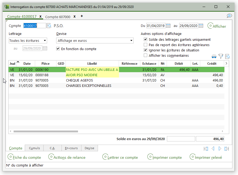Open the Lettrage dropdown Toutes les écritures
Viewport: 238px width, 175px height.
pos(28,40)
